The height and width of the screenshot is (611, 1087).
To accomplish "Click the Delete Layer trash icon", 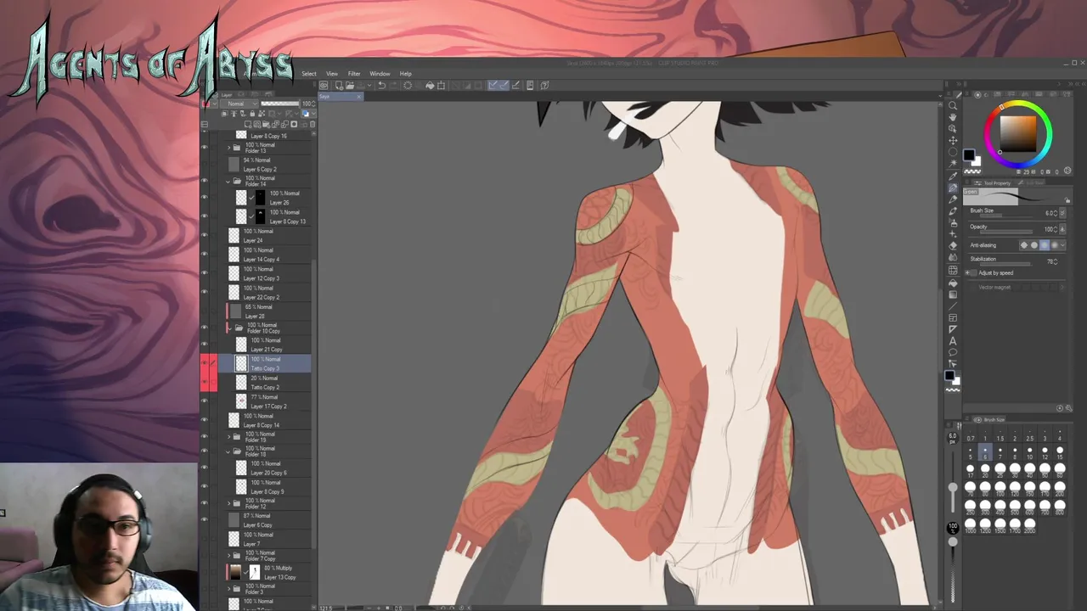I will [x=313, y=125].
